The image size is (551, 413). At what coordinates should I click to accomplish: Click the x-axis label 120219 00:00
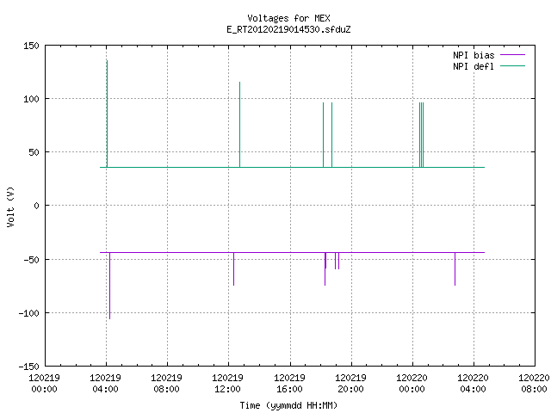click(44, 384)
